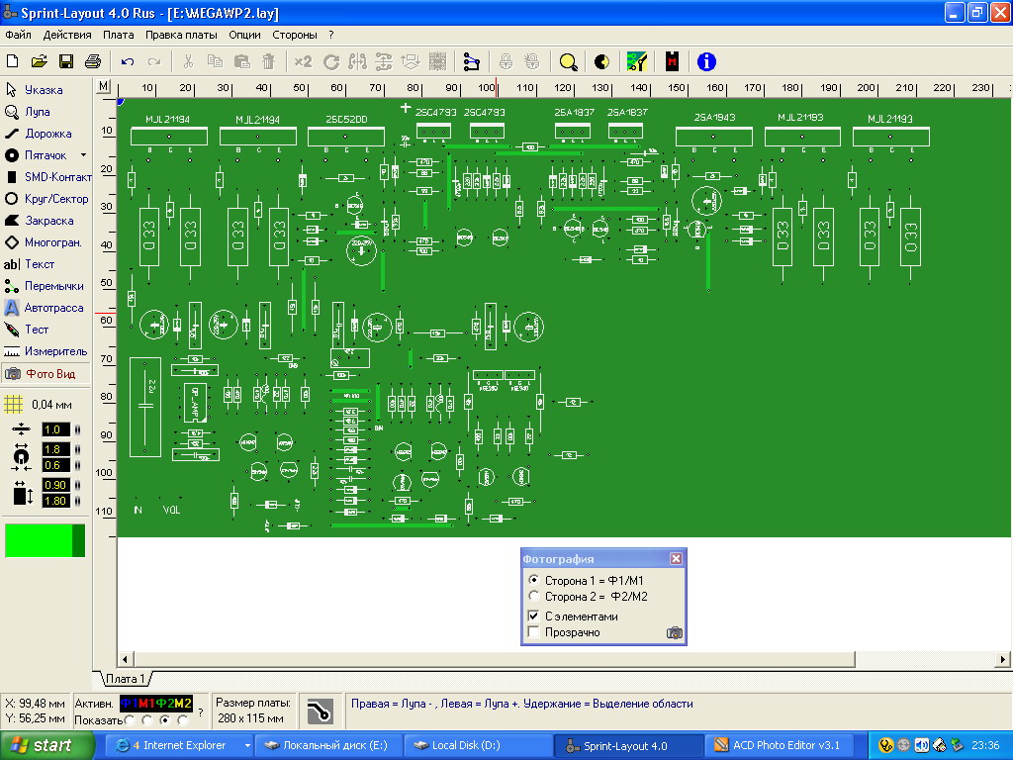This screenshot has height=760, width=1013.
Task: Click the scissors Cut icon
Action: tap(188, 61)
